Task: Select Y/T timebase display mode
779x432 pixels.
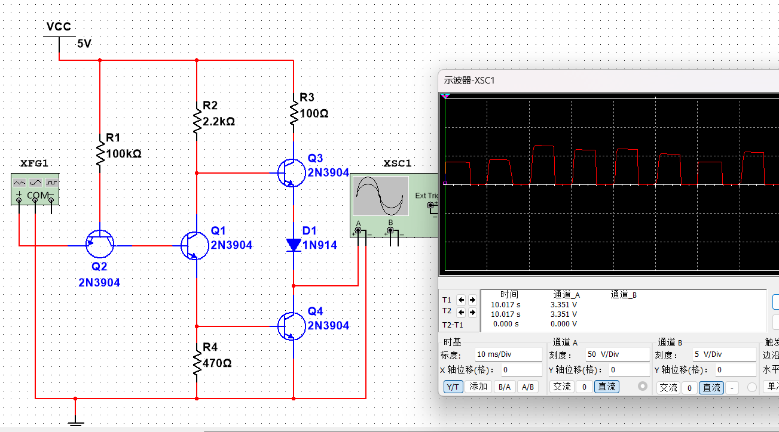Action: pyautogui.click(x=453, y=387)
